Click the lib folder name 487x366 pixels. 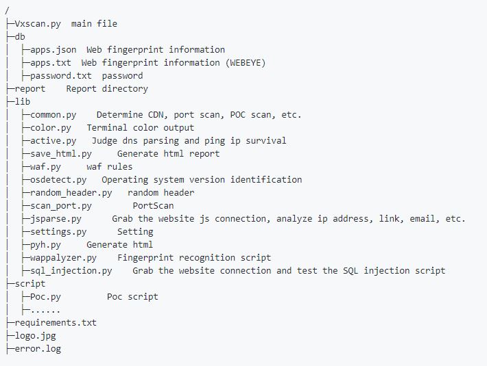(23, 102)
